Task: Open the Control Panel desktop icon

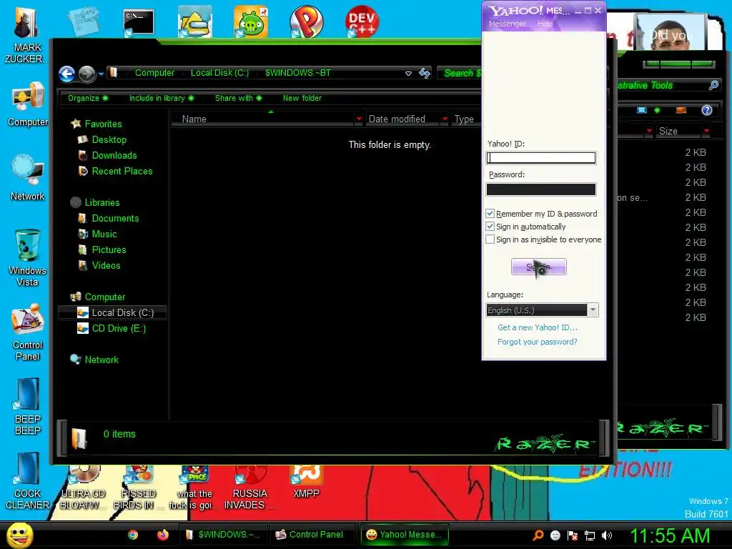Action: coord(28,332)
